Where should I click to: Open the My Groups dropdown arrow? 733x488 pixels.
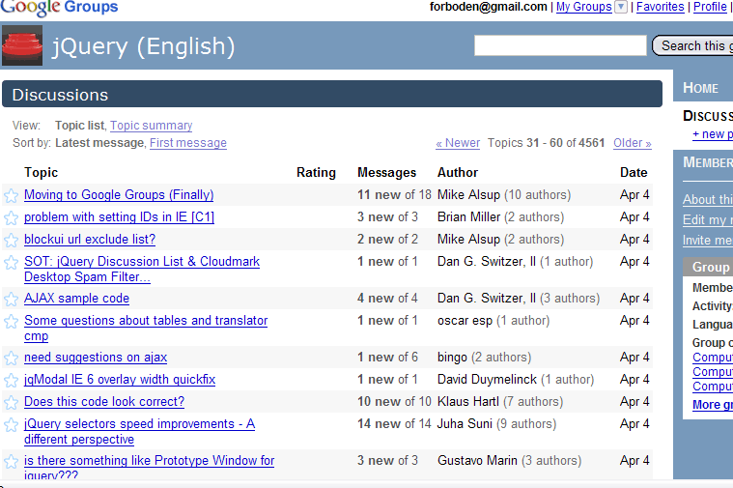tap(621, 7)
